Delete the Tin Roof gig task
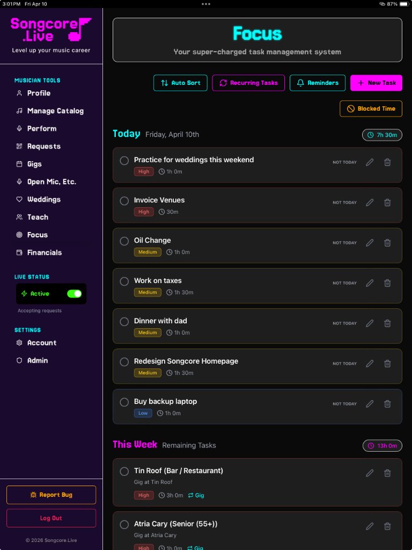This screenshot has height=550, width=412. pos(387,473)
